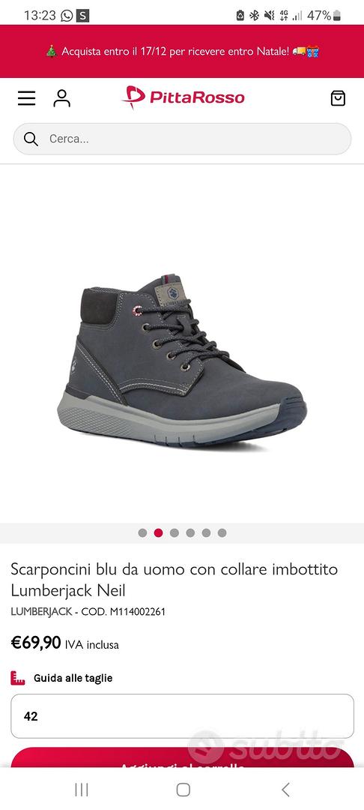Viewport: 364px width, 810px height.
Task: Open Android recent apps button
Action: click(x=82, y=789)
